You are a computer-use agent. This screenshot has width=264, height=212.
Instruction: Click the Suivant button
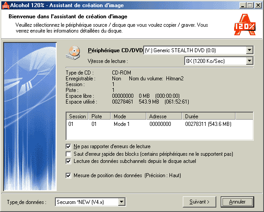coord(199,202)
